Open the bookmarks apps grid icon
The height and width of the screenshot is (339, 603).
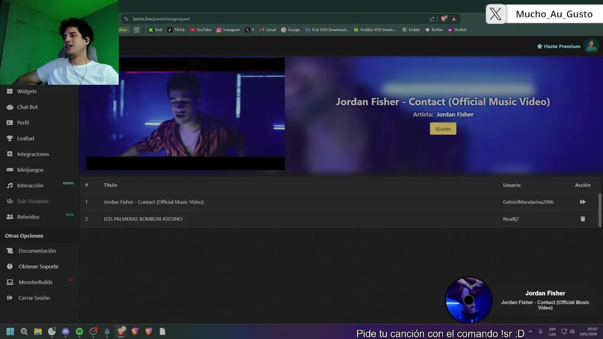[x=137, y=30]
